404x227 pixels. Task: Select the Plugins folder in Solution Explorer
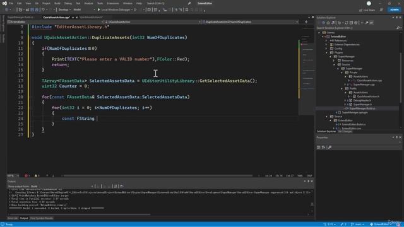[x=338, y=52]
